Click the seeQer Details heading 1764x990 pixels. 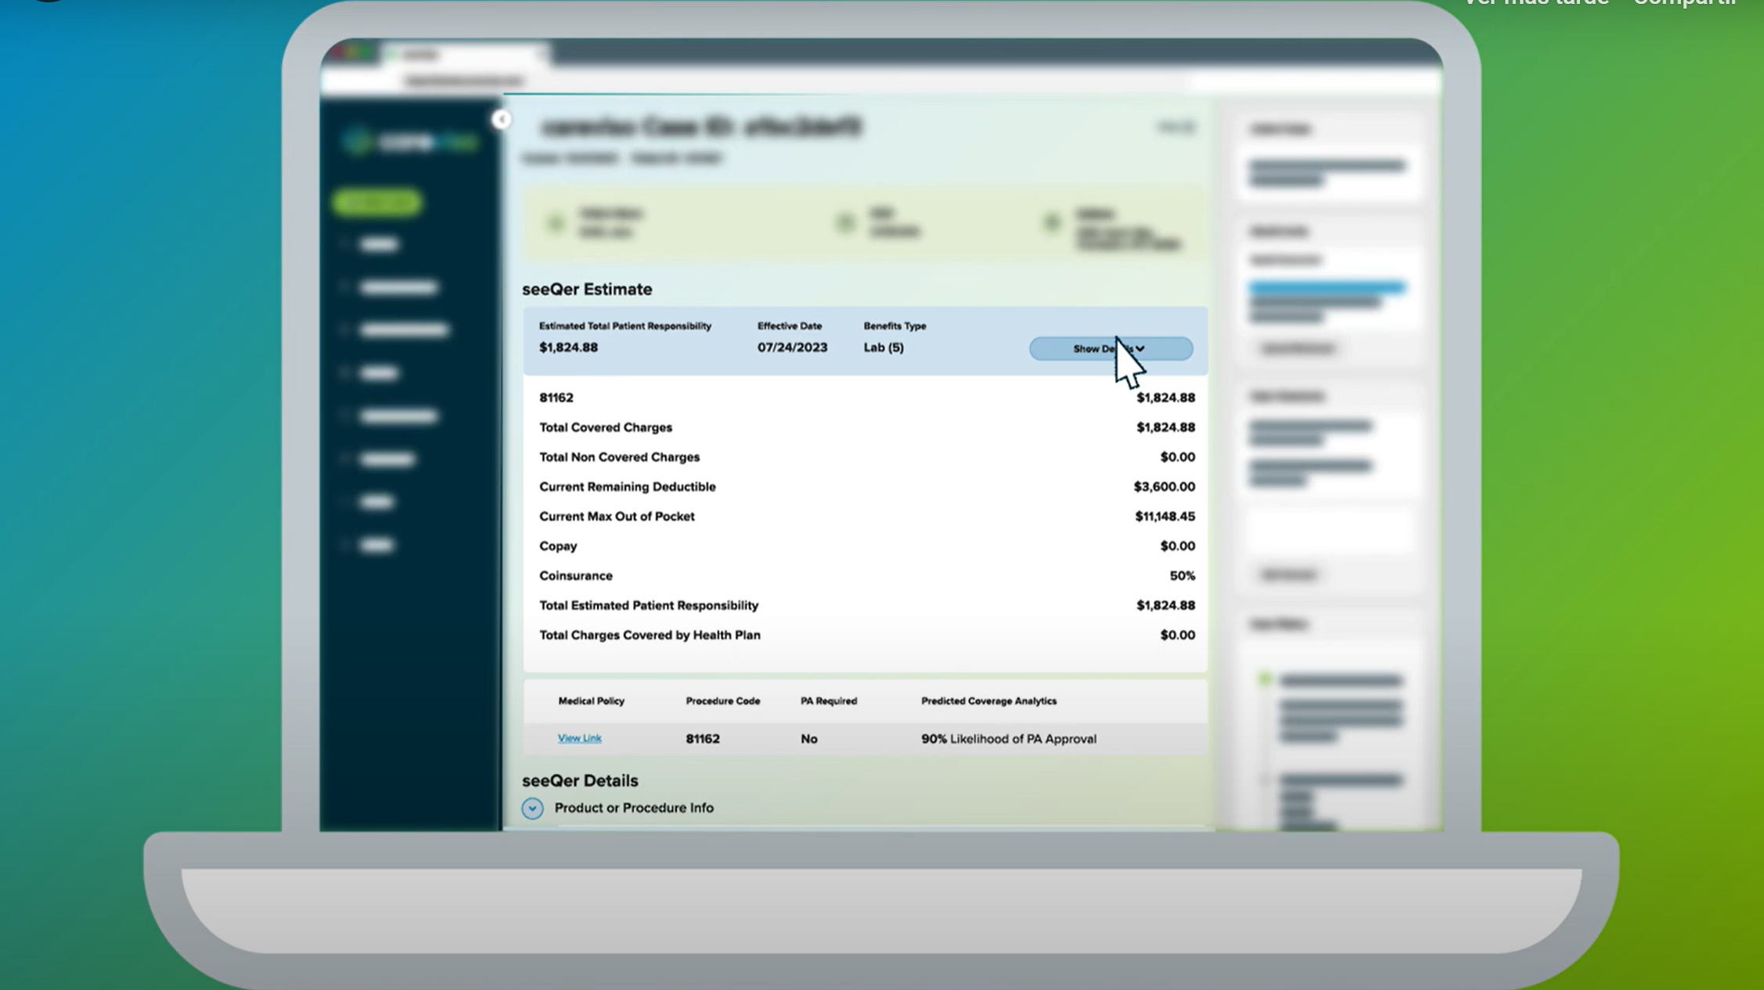pyautogui.click(x=580, y=781)
